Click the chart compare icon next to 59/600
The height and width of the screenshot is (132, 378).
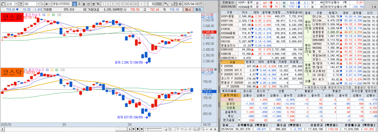click(166, 4)
